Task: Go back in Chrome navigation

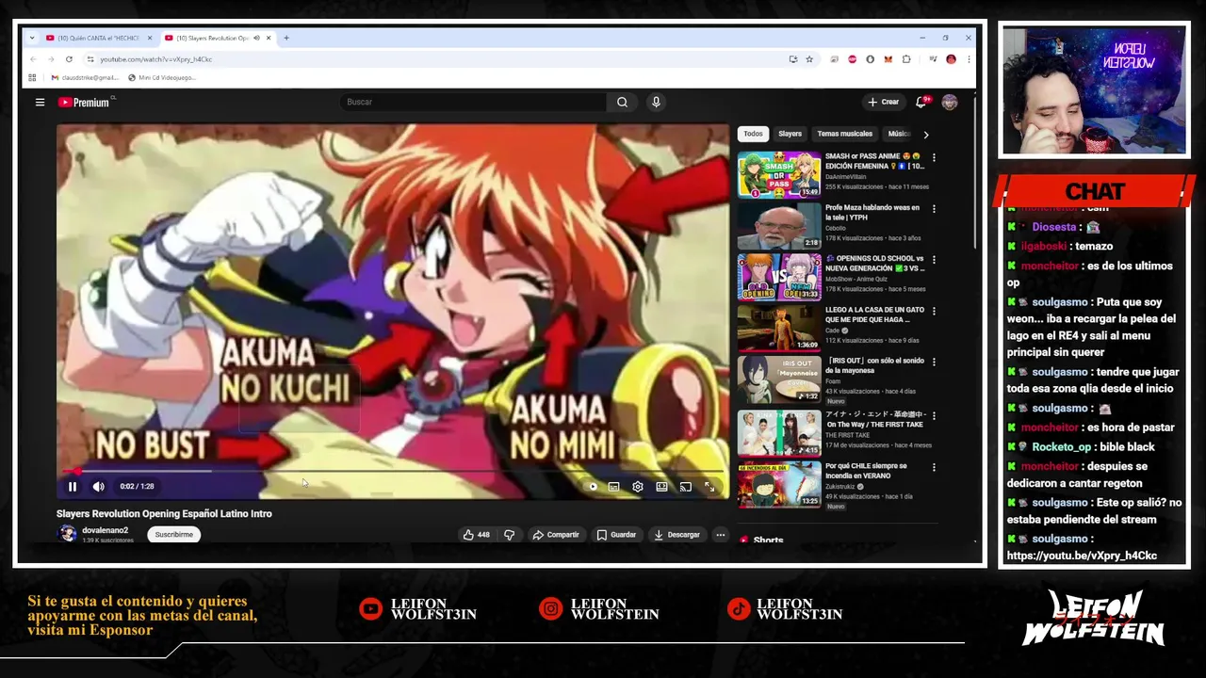Action: pos(33,59)
